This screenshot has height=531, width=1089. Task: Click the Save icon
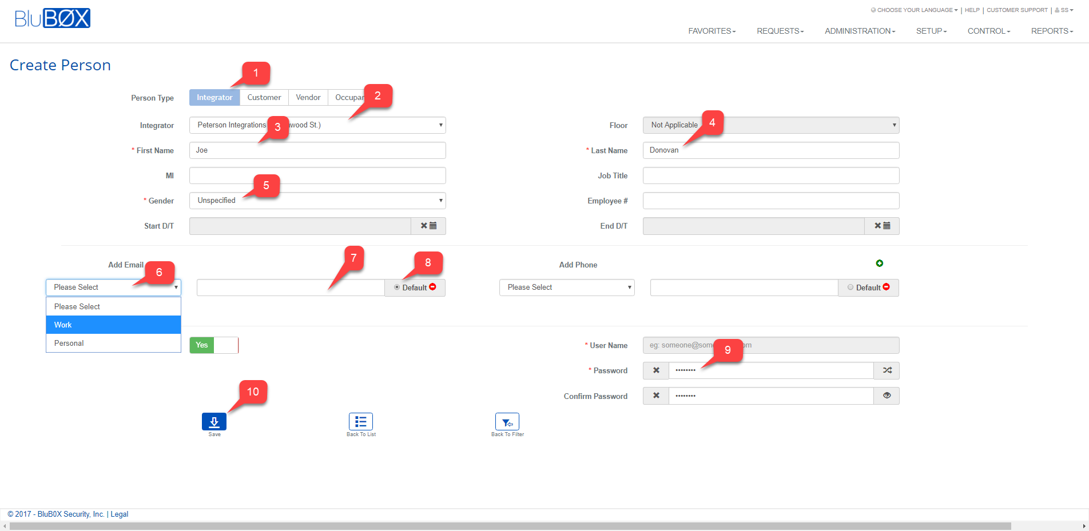coord(214,422)
